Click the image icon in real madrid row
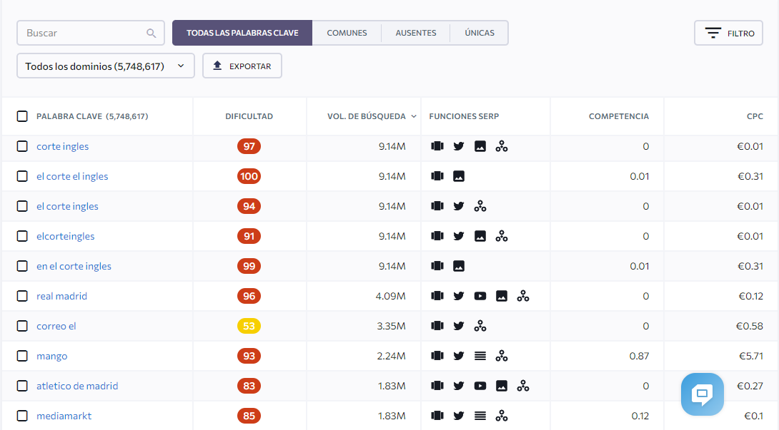This screenshot has width=779, height=430. [501, 296]
